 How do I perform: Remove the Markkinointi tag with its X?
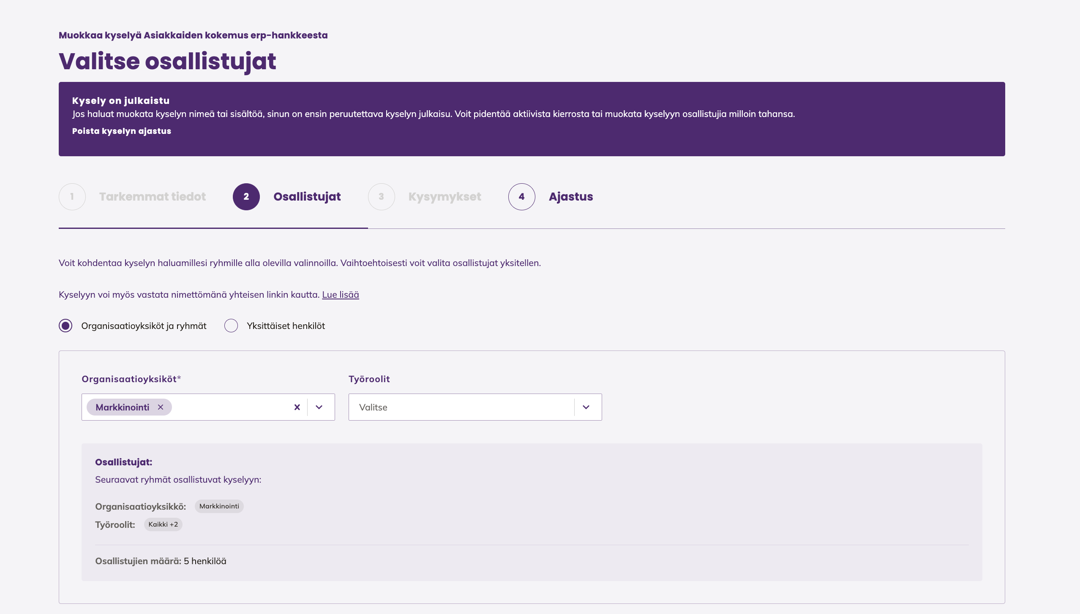(161, 407)
